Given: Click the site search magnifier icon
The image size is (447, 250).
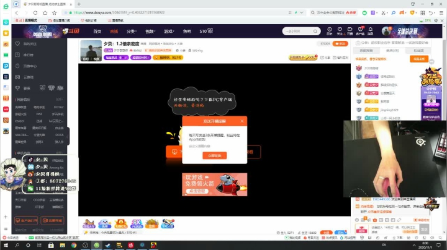Looking at the screenshot, I should tap(315, 31).
